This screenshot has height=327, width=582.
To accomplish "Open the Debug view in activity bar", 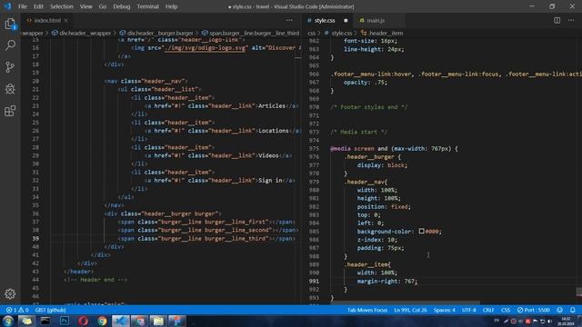I will [x=10, y=89].
